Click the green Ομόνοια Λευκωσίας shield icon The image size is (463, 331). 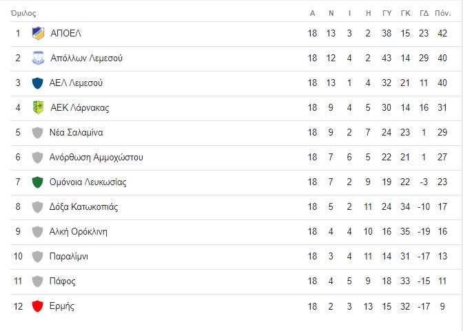(x=37, y=182)
